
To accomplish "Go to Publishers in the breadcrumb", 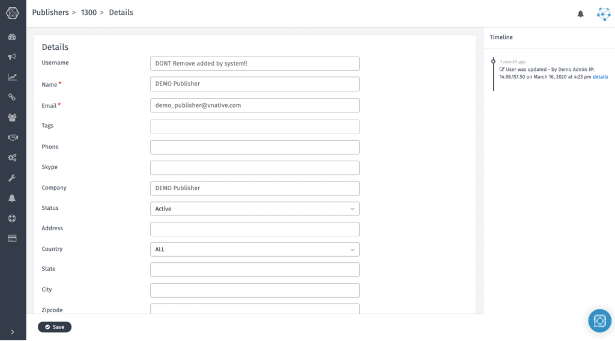I will pos(50,13).
